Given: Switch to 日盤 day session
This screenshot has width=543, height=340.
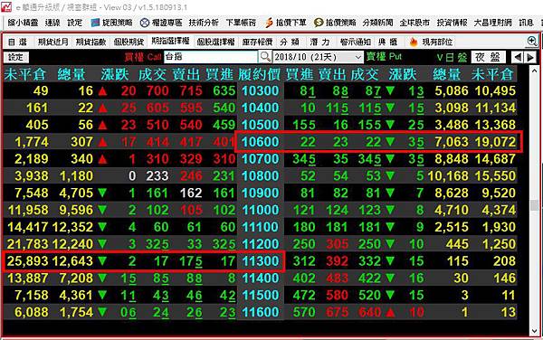Looking at the screenshot, I should tap(452, 57).
